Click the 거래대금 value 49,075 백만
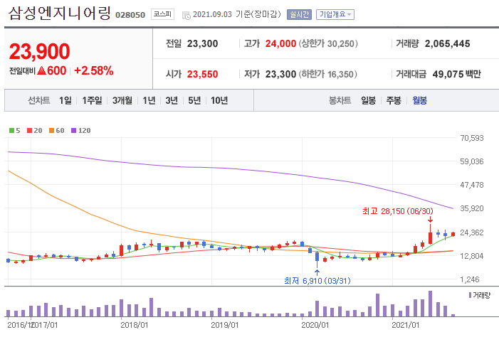 pos(457,74)
